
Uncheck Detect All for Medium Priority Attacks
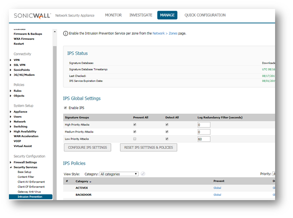167,132
